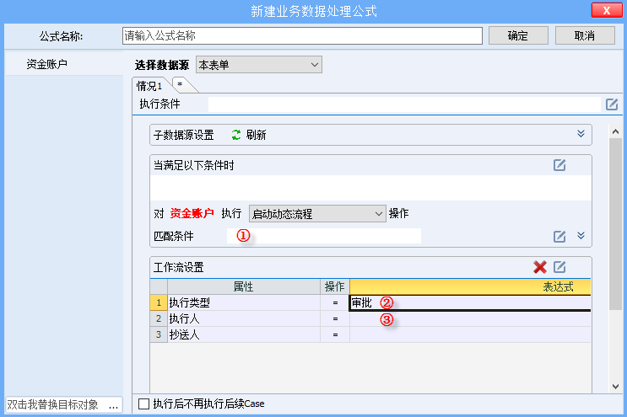Open the 选择数据源 dropdown 本表单
This screenshot has width=627, height=417.
coord(259,65)
